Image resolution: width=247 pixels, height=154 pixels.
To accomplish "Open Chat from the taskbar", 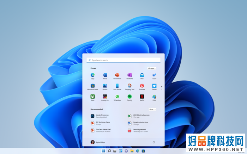I will pos(126,151).
